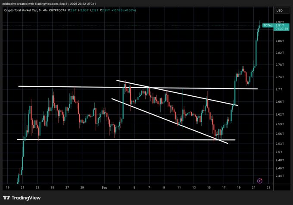Click the Crypto Total Market Cap chart title
Viewport: 293px width, 205px height.
click(21, 10)
